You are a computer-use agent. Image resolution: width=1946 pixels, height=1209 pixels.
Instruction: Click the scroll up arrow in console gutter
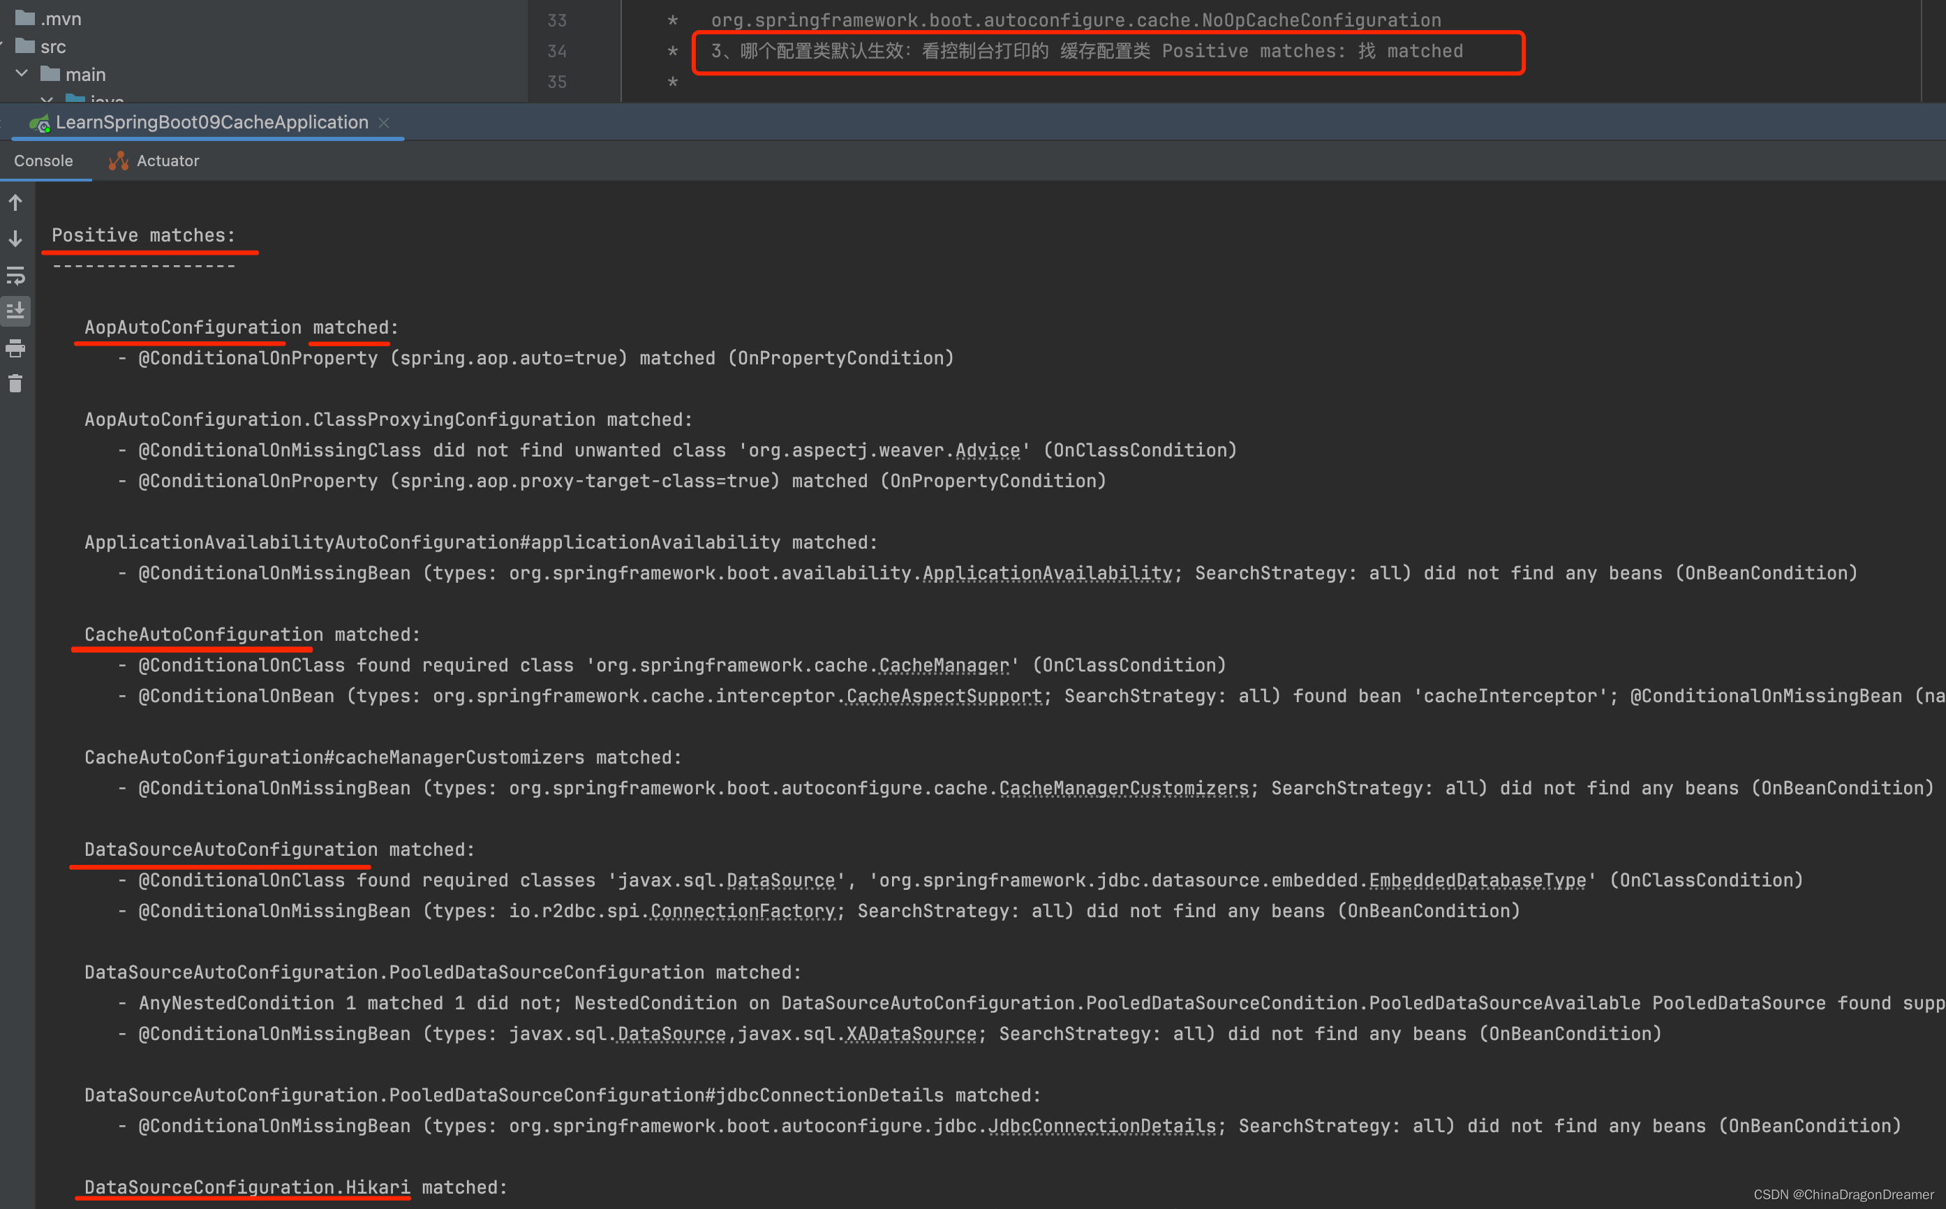point(15,203)
